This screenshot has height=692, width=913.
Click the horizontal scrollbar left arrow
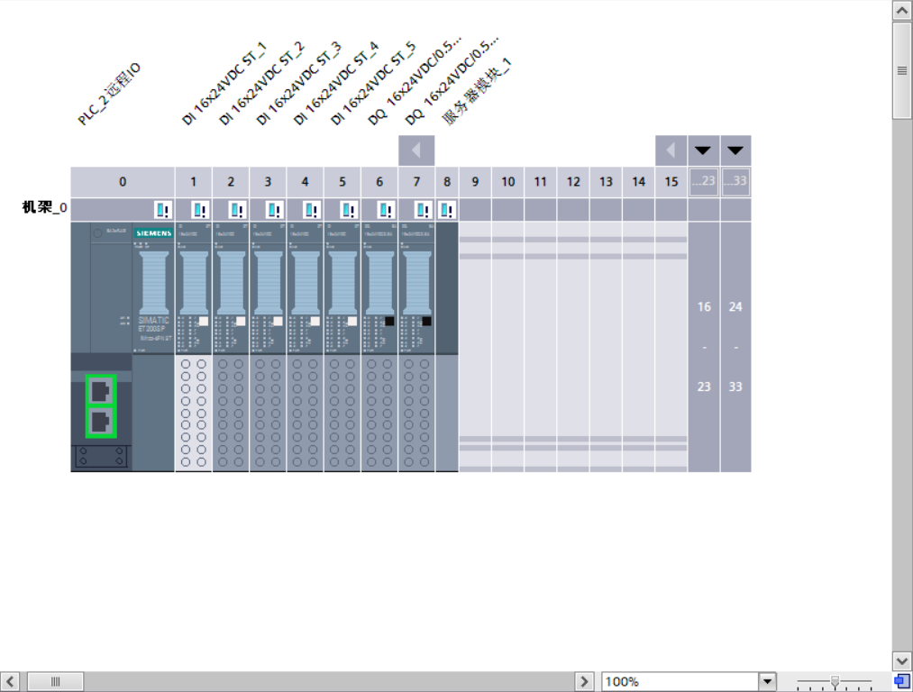[10, 682]
